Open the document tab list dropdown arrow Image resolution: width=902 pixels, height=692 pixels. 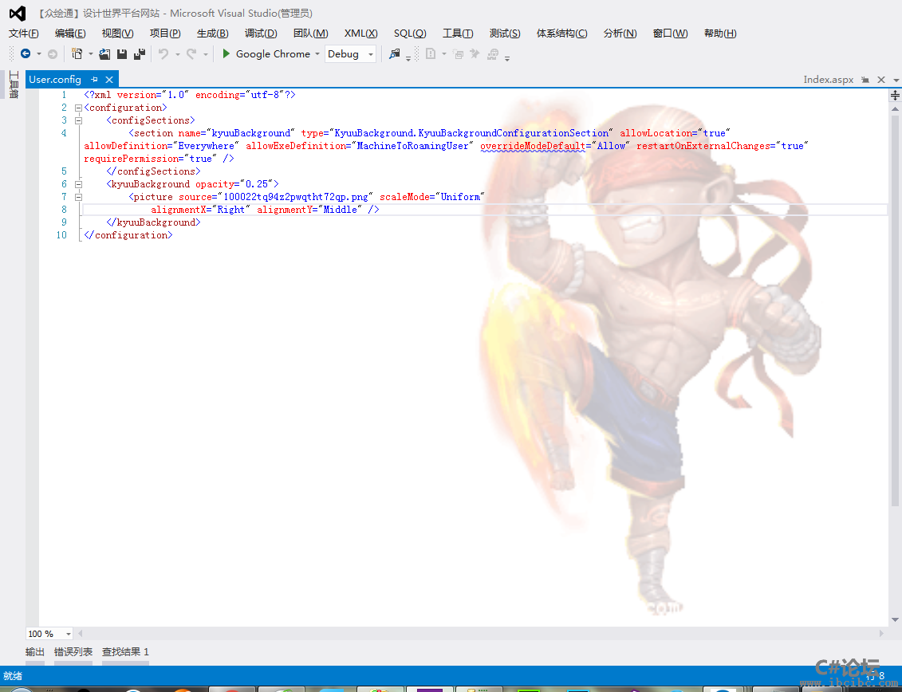[896, 80]
